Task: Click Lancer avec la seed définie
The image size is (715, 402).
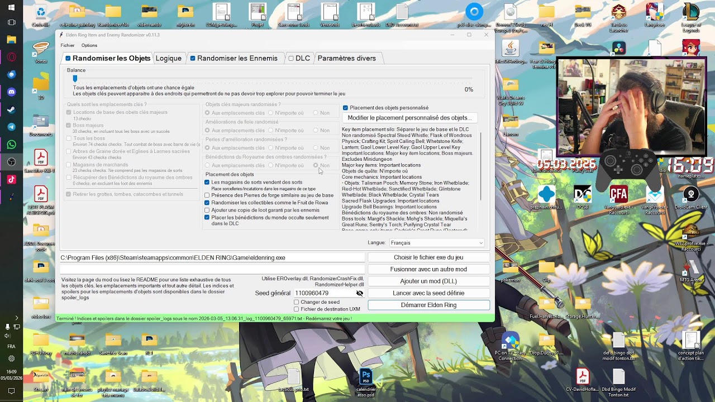Action: pyautogui.click(x=428, y=293)
